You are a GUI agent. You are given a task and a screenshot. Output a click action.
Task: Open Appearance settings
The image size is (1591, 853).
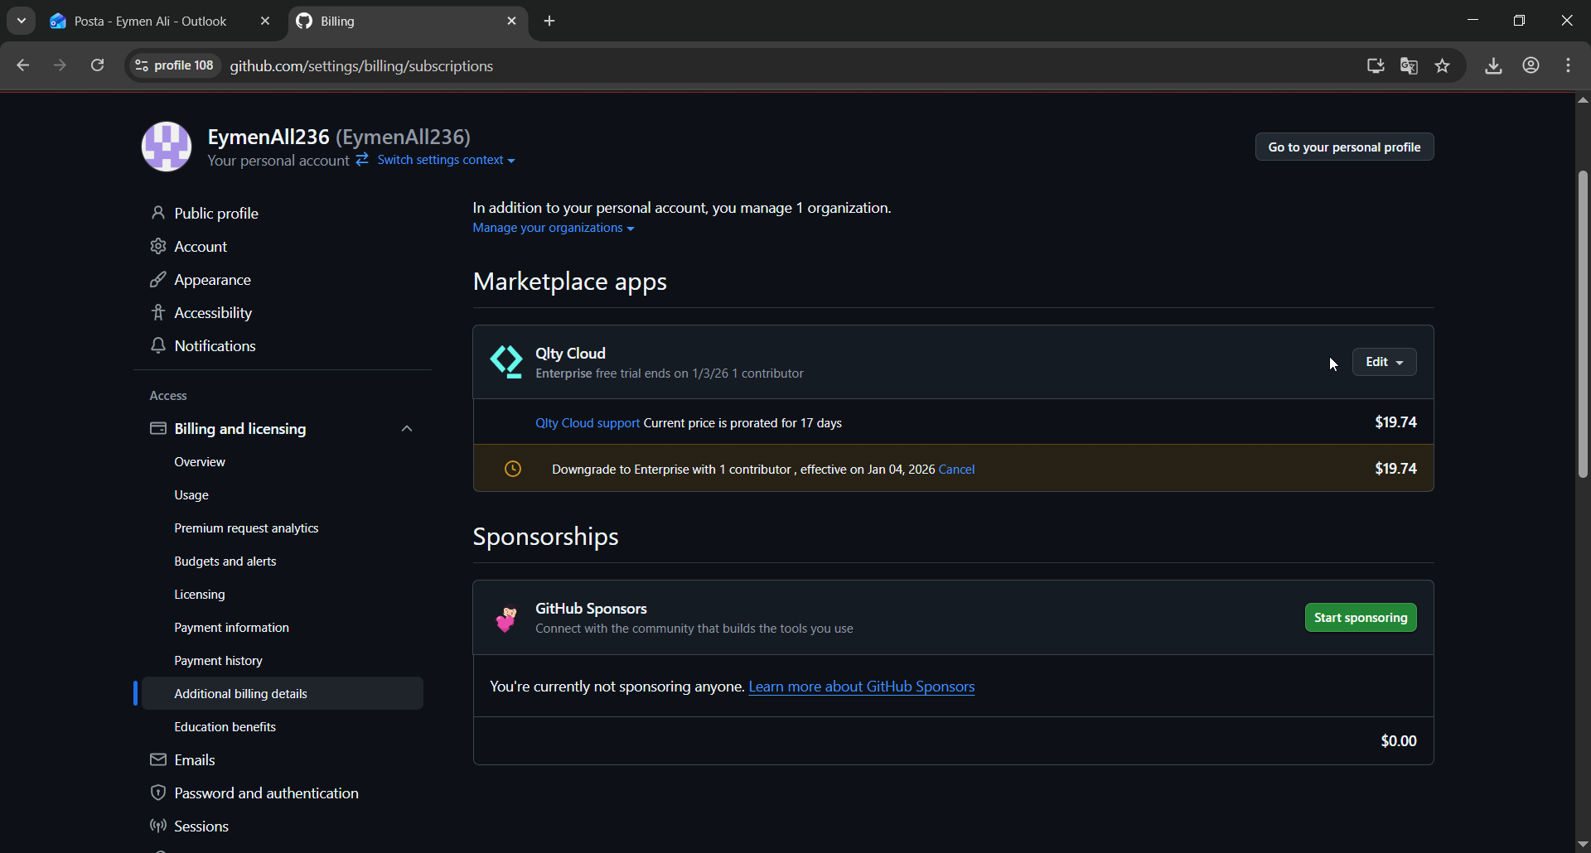(x=212, y=279)
